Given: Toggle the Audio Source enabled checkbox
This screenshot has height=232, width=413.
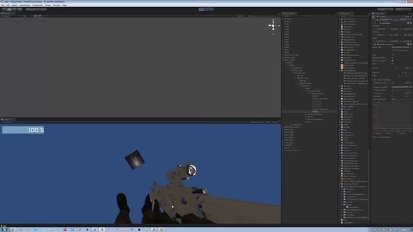Looking at the screenshot, I should coord(378,44).
